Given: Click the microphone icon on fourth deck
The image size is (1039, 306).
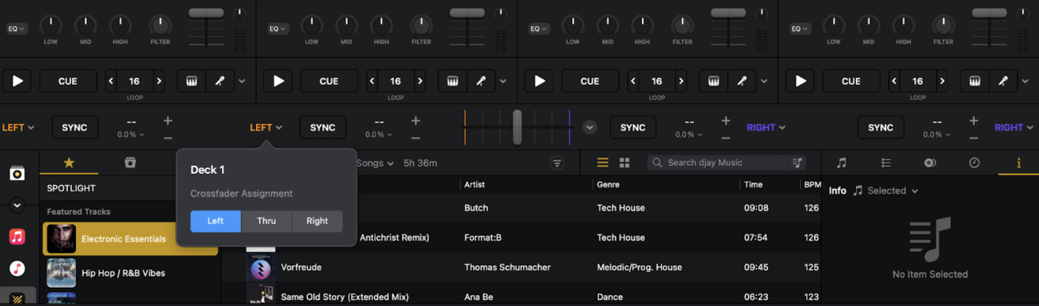Looking at the screenshot, I should [x=1003, y=81].
